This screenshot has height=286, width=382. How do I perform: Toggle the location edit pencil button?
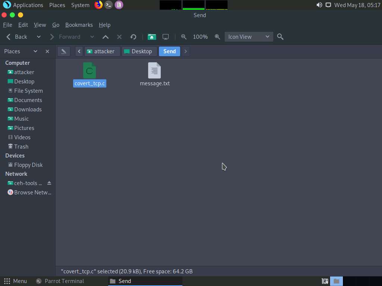point(64,51)
